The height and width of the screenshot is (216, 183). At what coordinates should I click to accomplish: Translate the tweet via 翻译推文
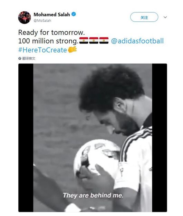tap(29, 58)
